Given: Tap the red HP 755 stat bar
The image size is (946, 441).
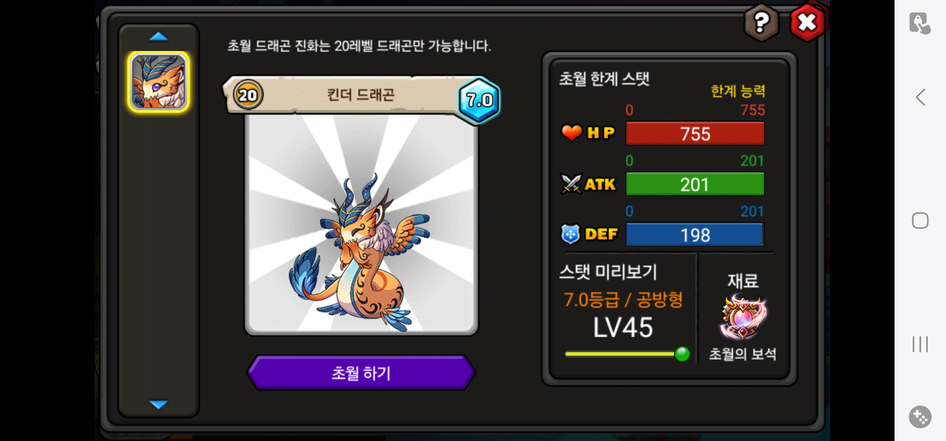Looking at the screenshot, I should coord(695,134).
